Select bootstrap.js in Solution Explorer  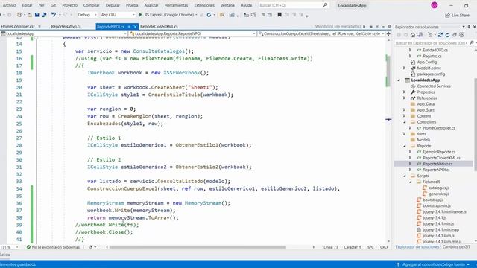click(x=433, y=200)
